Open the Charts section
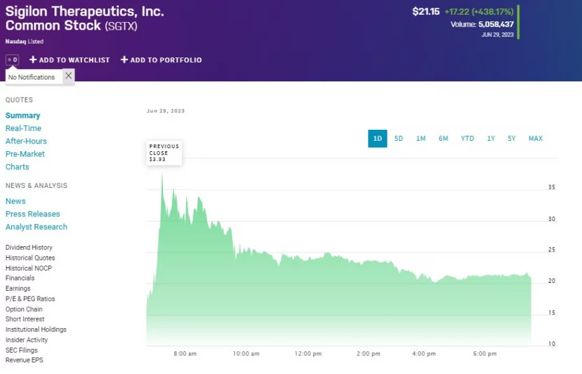This screenshot has height=374, width=582. pyautogui.click(x=17, y=167)
